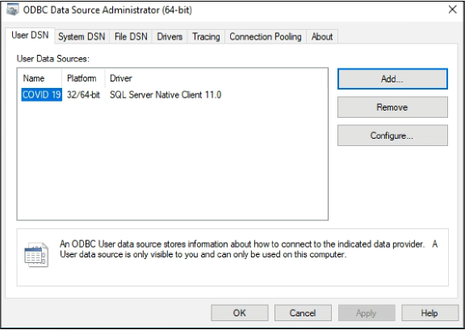The image size is (465, 330).
Task: Click the data source calendar icon
Action: 36,255
